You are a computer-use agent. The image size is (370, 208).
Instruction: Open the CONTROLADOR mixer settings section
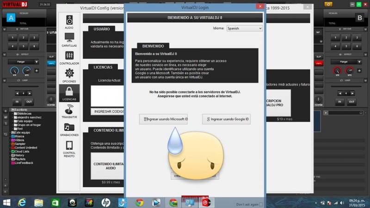[x=69, y=58]
